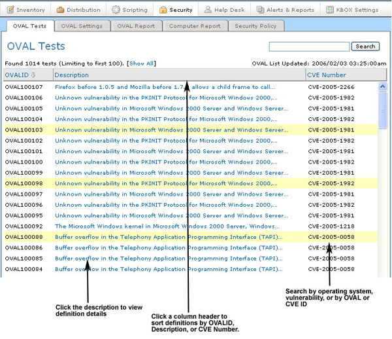
Task: Go to the Security Policy tab
Action: tap(255, 26)
